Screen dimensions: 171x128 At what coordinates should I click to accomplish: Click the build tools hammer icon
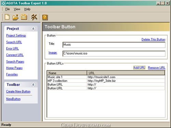(34, 17)
